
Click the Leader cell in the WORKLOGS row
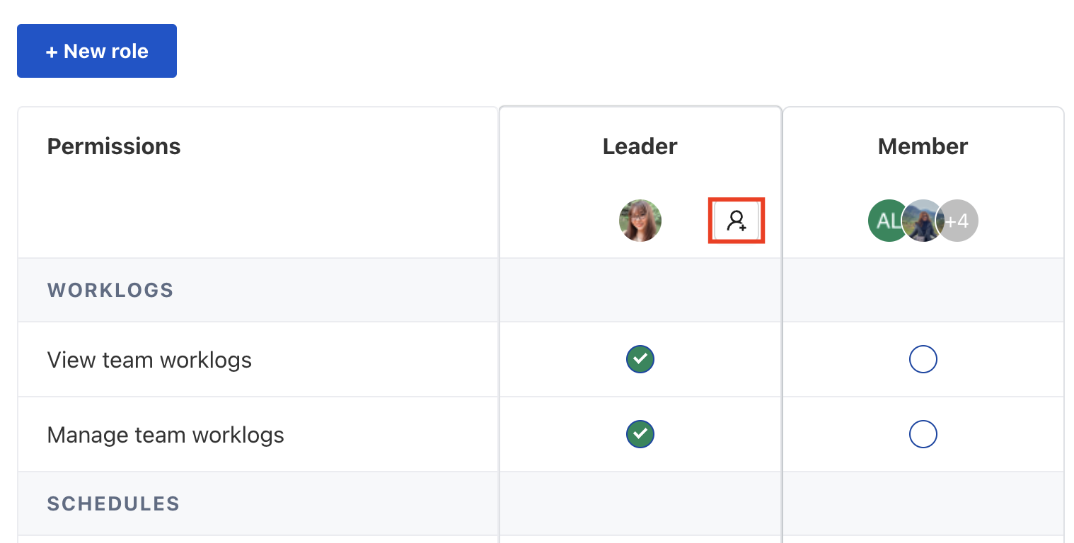pos(640,291)
